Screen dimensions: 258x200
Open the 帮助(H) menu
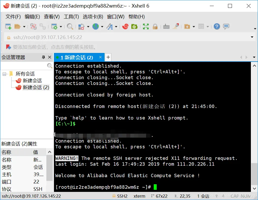(x=136, y=17)
